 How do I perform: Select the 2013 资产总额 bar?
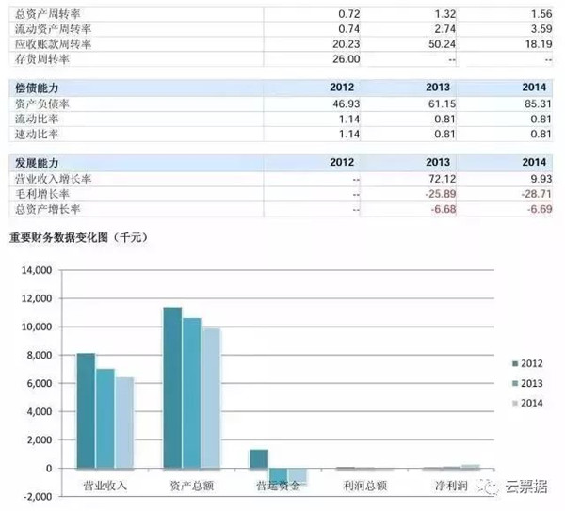[192, 393]
